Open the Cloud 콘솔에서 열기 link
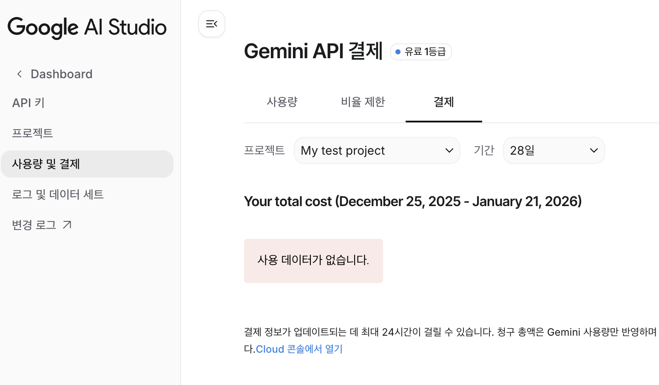Screen dimensions: 659x385 pos(299,349)
